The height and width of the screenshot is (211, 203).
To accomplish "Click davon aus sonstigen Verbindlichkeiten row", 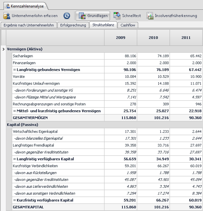I will [x=107, y=193].
